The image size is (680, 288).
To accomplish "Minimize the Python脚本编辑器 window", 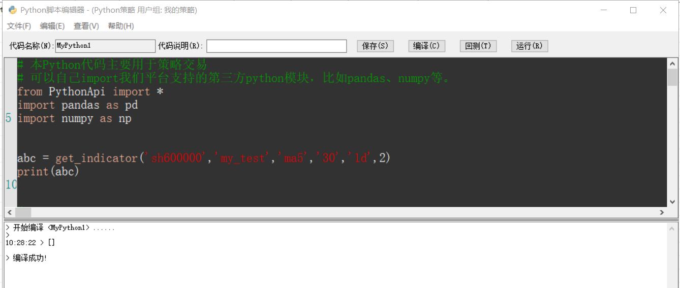I will [x=604, y=10].
